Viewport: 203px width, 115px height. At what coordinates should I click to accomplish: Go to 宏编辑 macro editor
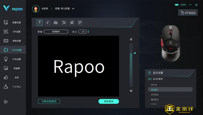[13, 68]
